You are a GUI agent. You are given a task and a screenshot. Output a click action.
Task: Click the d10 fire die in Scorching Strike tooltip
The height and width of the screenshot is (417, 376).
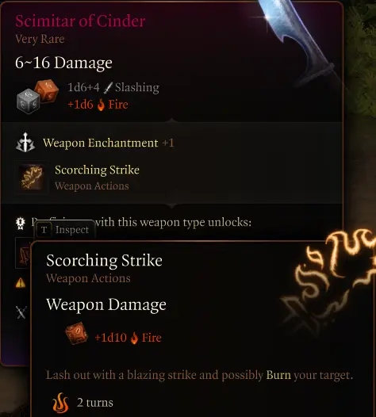[x=77, y=333]
